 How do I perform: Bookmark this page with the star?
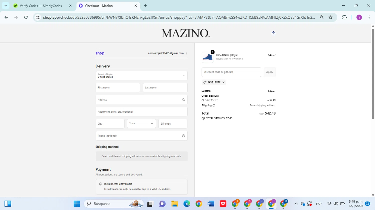point(330,17)
